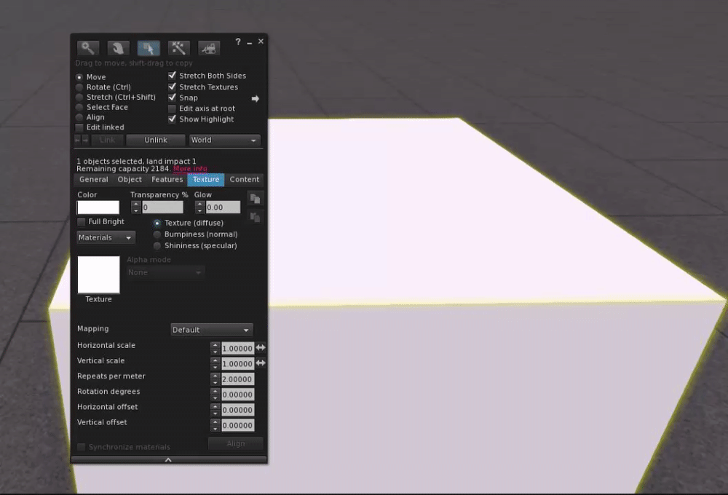
Task: Uncheck Stretch Both Sides
Action: 173,75
